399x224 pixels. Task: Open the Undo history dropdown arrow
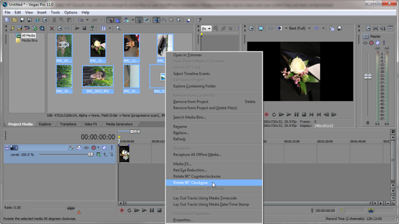coord(87,20)
